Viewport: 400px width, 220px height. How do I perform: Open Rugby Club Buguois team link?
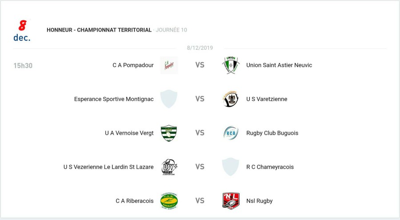coord(272,133)
